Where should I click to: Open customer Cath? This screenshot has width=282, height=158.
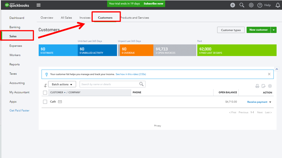click(53, 102)
